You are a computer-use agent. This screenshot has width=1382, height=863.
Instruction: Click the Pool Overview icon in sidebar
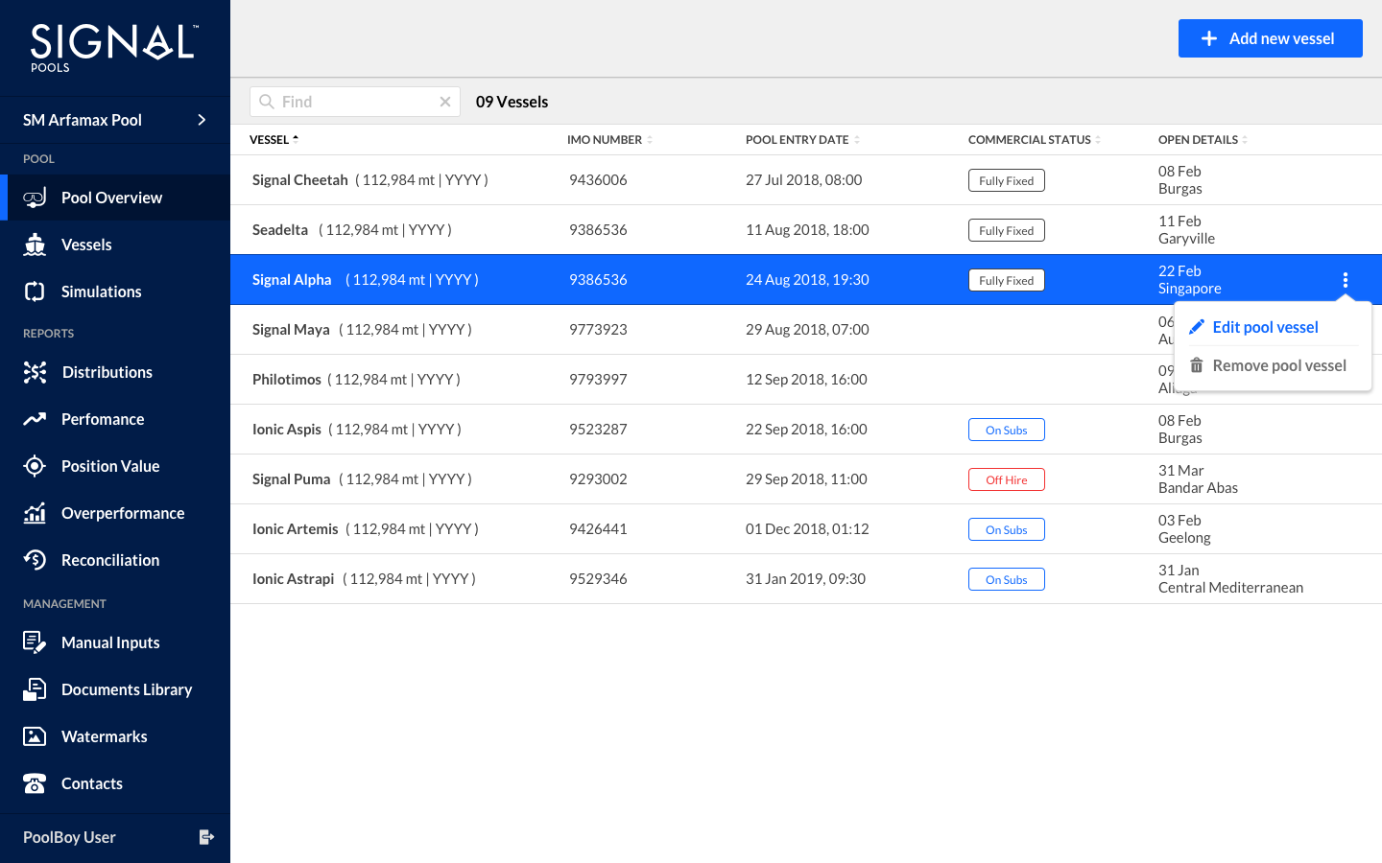[35, 198]
